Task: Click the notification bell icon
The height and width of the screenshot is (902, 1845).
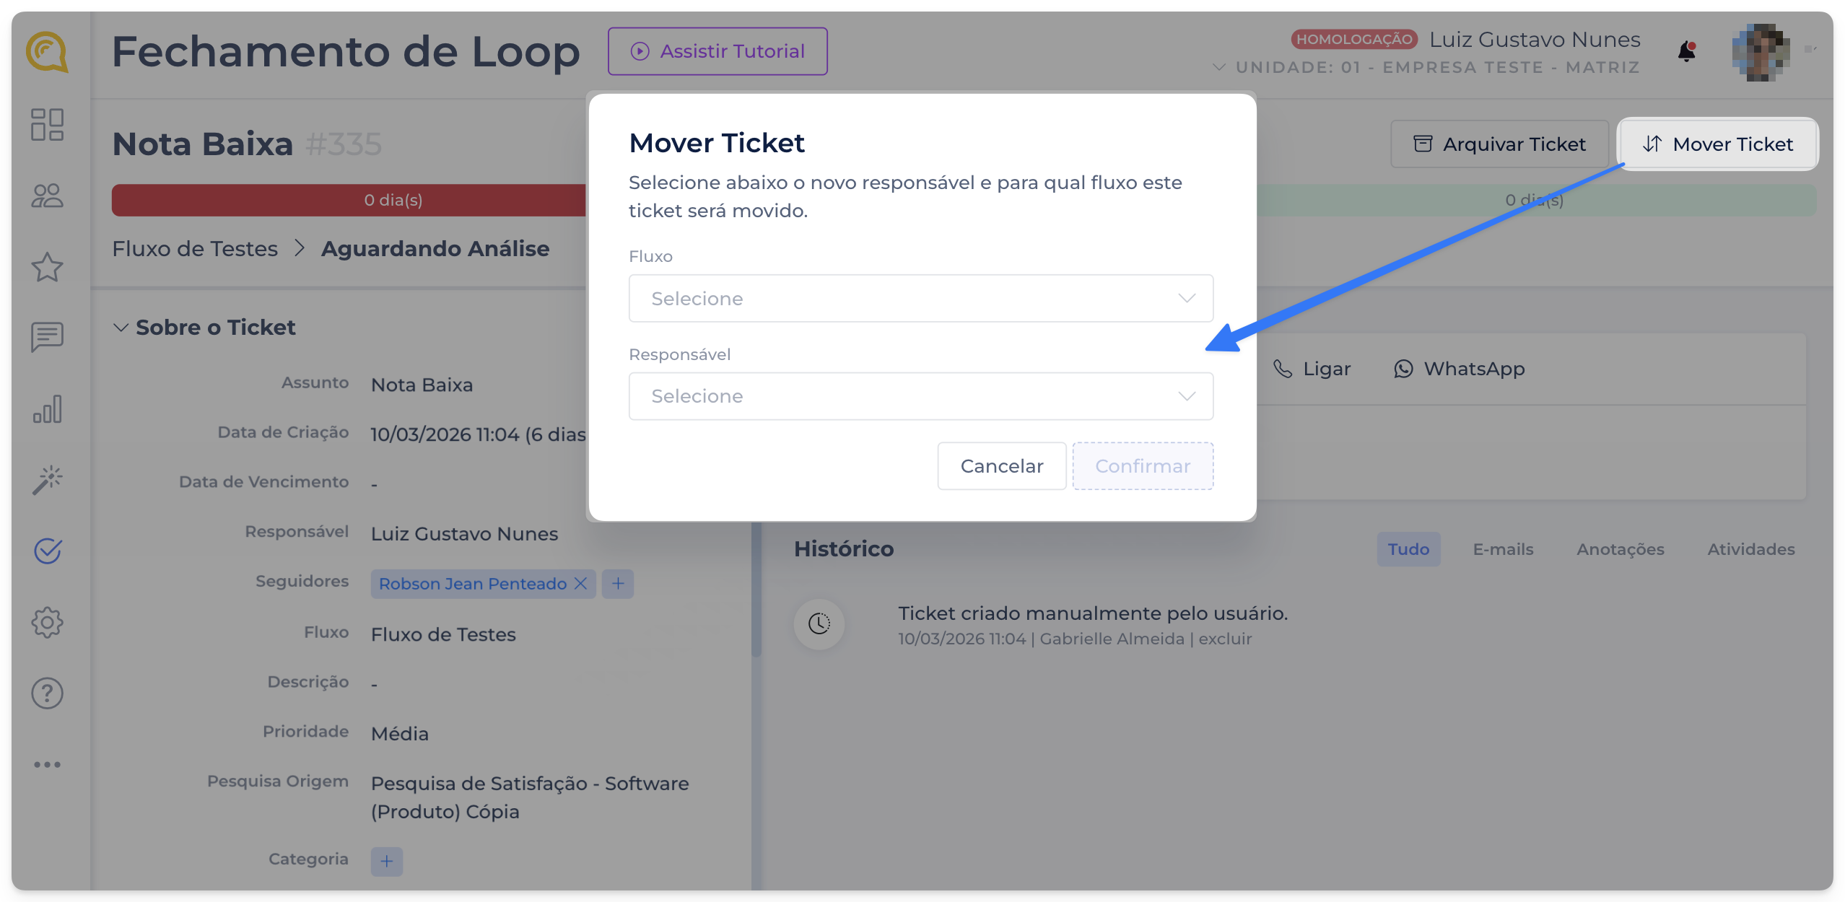Action: coord(1686,52)
